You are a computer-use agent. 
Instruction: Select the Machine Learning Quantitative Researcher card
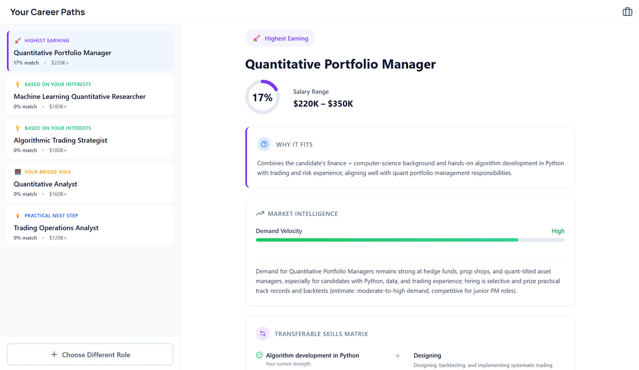pyautogui.click(x=89, y=95)
